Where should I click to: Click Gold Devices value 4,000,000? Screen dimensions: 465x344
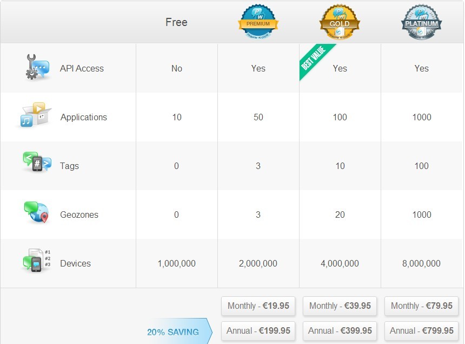point(340,263)
